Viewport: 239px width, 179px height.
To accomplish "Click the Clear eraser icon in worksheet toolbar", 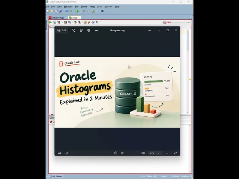I will point(89,22).
